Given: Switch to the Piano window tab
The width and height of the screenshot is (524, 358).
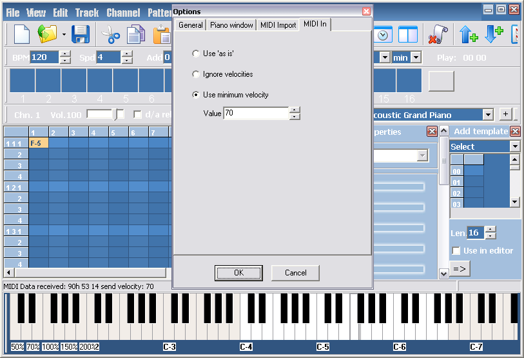Looking at the screenshot, I should pos(231,25).
